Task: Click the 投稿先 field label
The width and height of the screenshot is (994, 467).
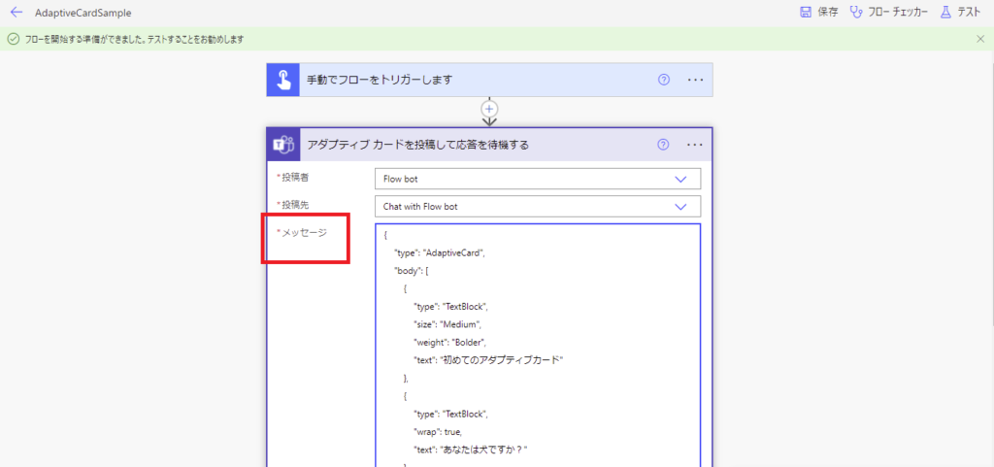Action: click(293, 205)
